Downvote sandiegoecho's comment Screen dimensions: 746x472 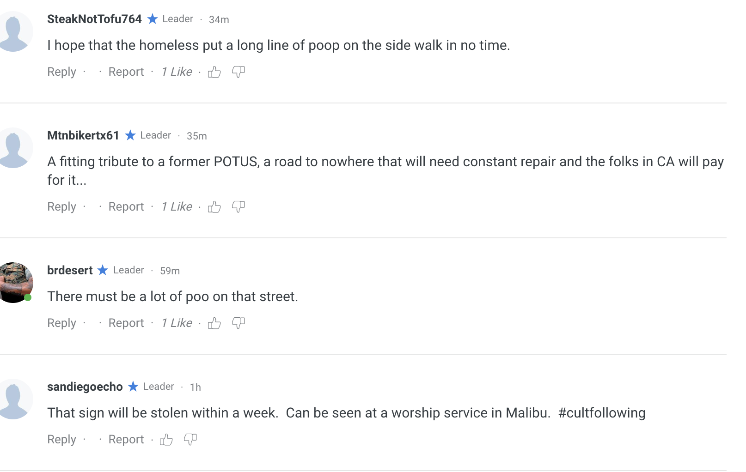pos(190,440)
